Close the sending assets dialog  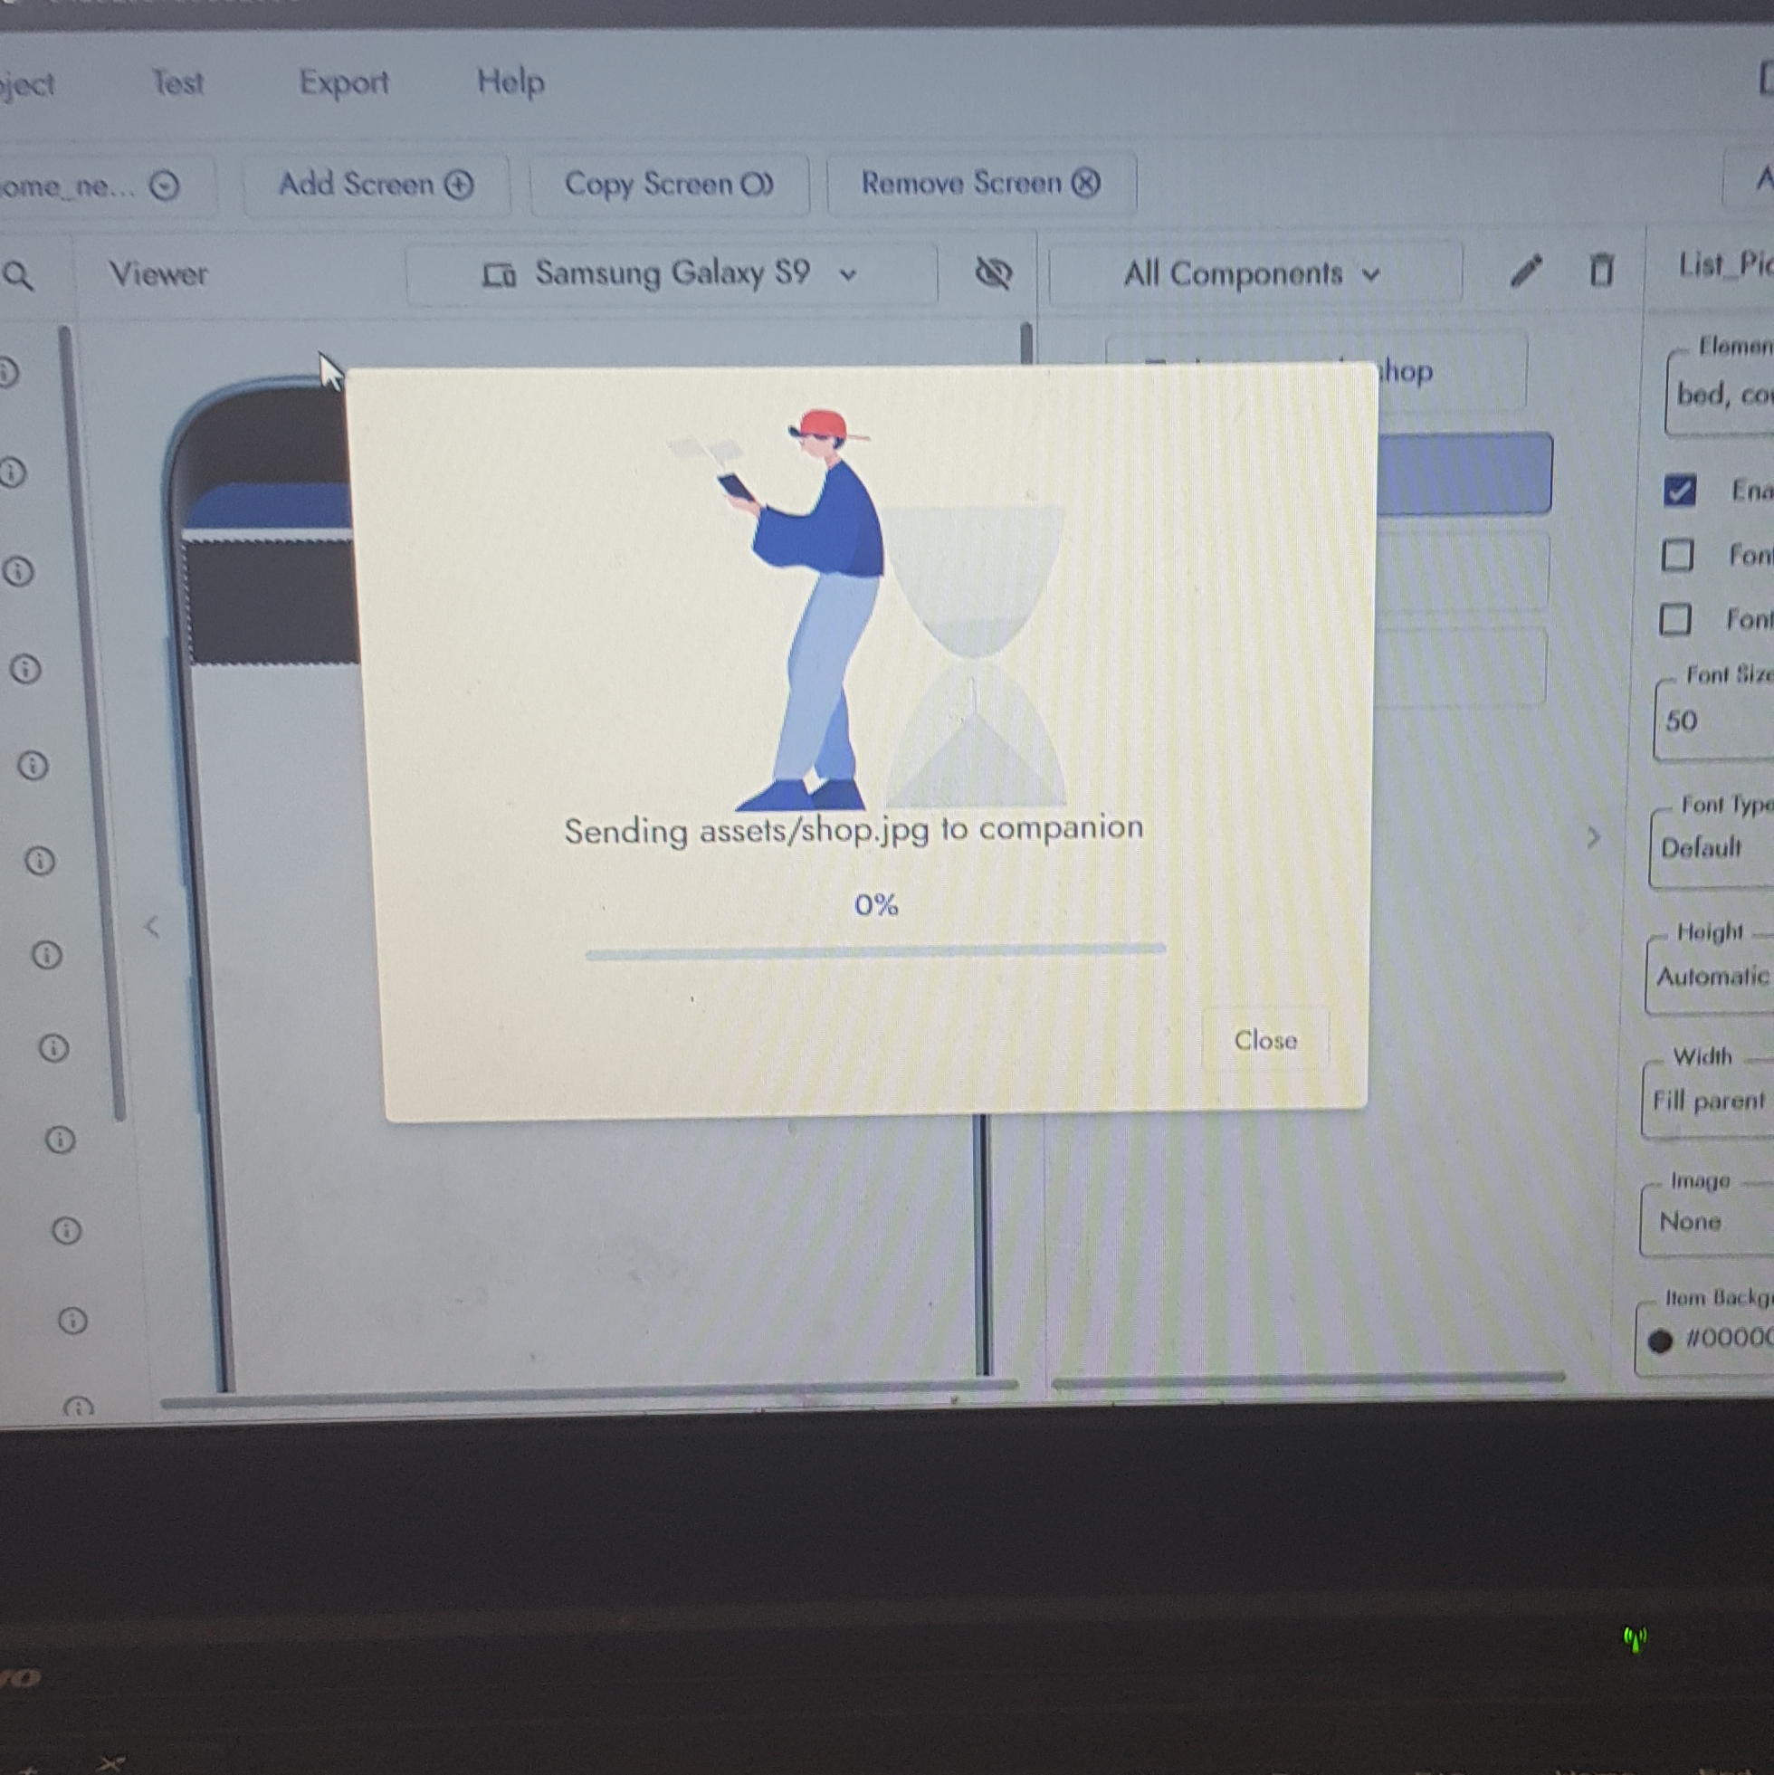[1265, 1040]
